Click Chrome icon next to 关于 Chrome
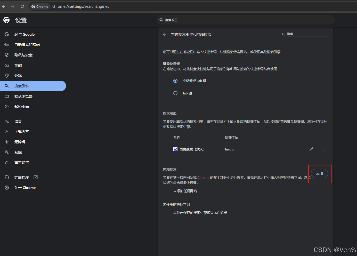Viewport: 357px width, 256px height. (7, 188)
